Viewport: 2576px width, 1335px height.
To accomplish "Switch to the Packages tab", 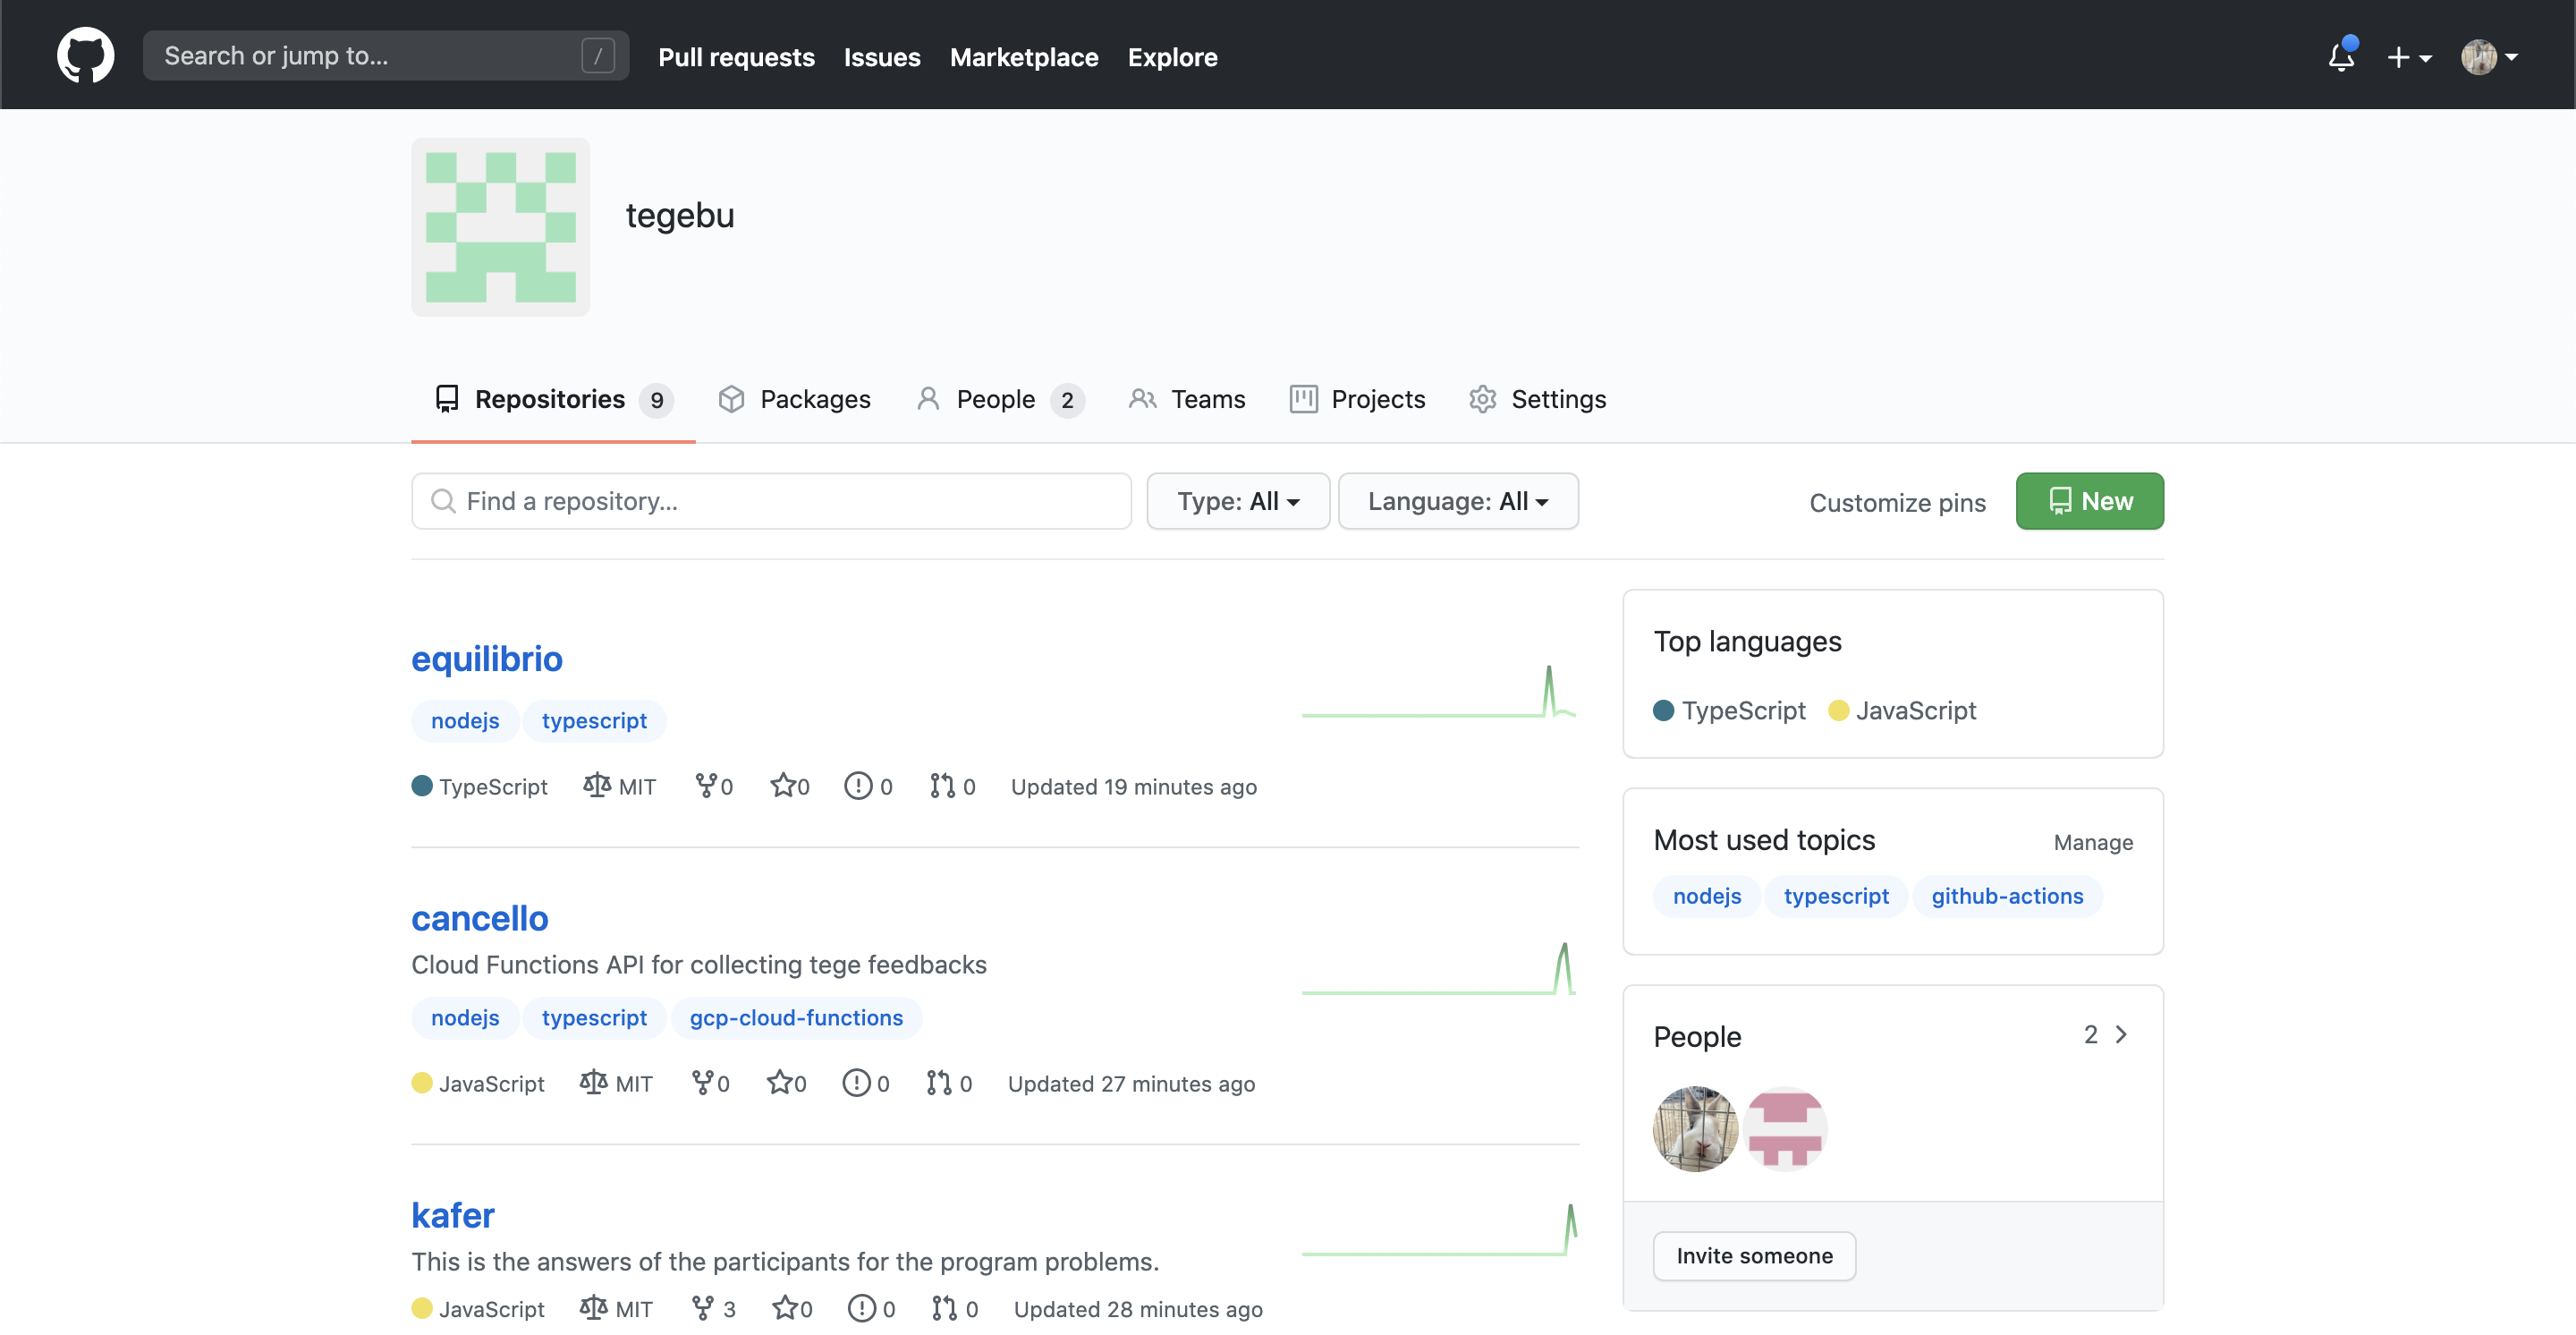I will 795,399.
